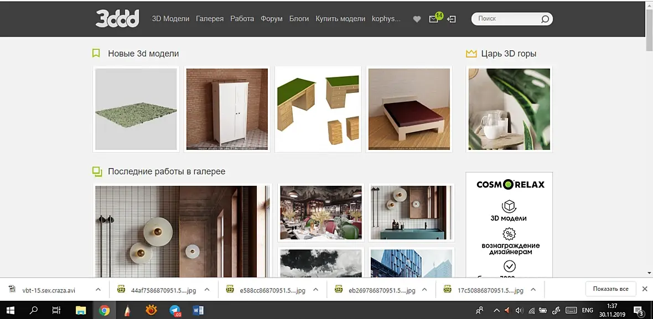The image size is (653, 319).
Task: Click the checkmark circle icon in Cosmorelax ad
Action: pyautogui.click(x=509, y=266)
